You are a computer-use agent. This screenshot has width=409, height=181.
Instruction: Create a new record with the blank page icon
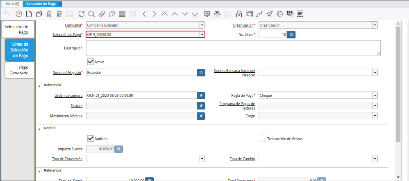(29, 14)
